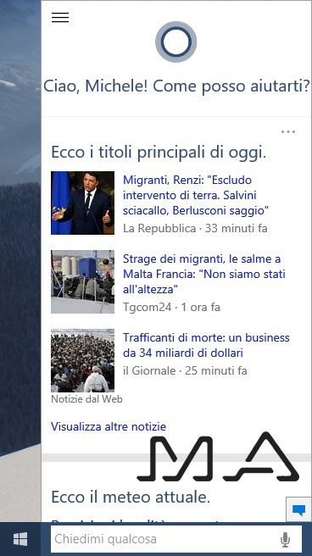The height and width of the screenshot is (556, 312).
Task: Click the 'Notizie dal Web' caption
Action: [86, 399]
